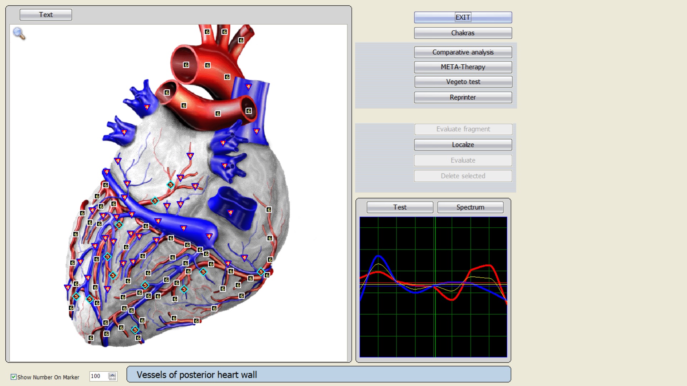Screen dimensions: 687x386
Task: Click the Evaluate fragment button
Action: point(463,129)
